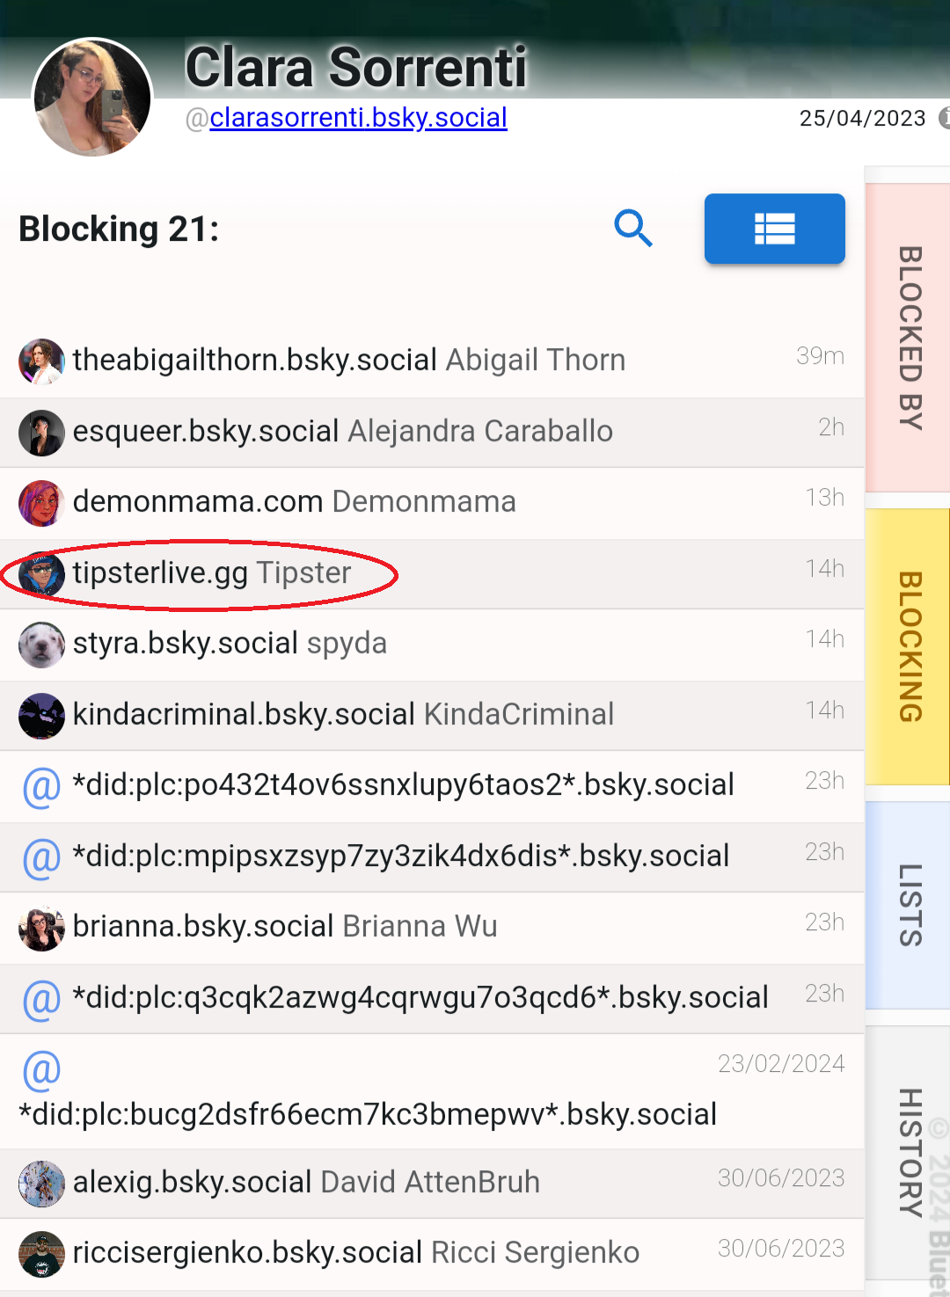Click the search magnifier icon
950x1297 pixels.
click(632, 229)
